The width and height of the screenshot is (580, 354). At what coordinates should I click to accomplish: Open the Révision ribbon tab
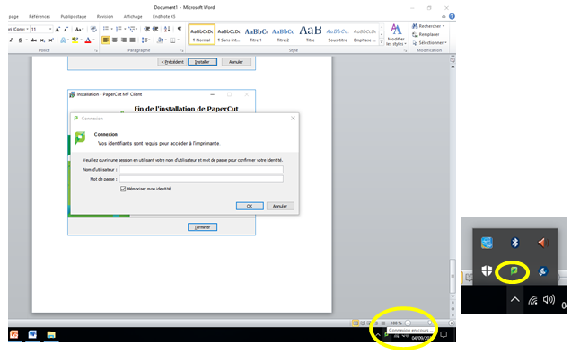coord(105,17)
